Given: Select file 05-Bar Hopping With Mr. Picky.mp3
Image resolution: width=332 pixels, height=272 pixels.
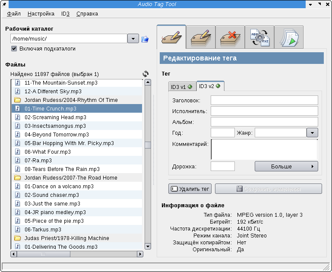Looking at the screenshot, I should 77,143.
